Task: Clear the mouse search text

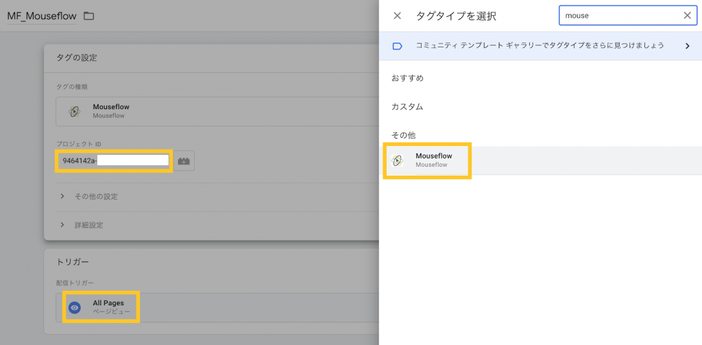Action: 687,16
